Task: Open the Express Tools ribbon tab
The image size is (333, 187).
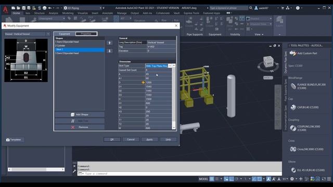Action: click(191, 13)
